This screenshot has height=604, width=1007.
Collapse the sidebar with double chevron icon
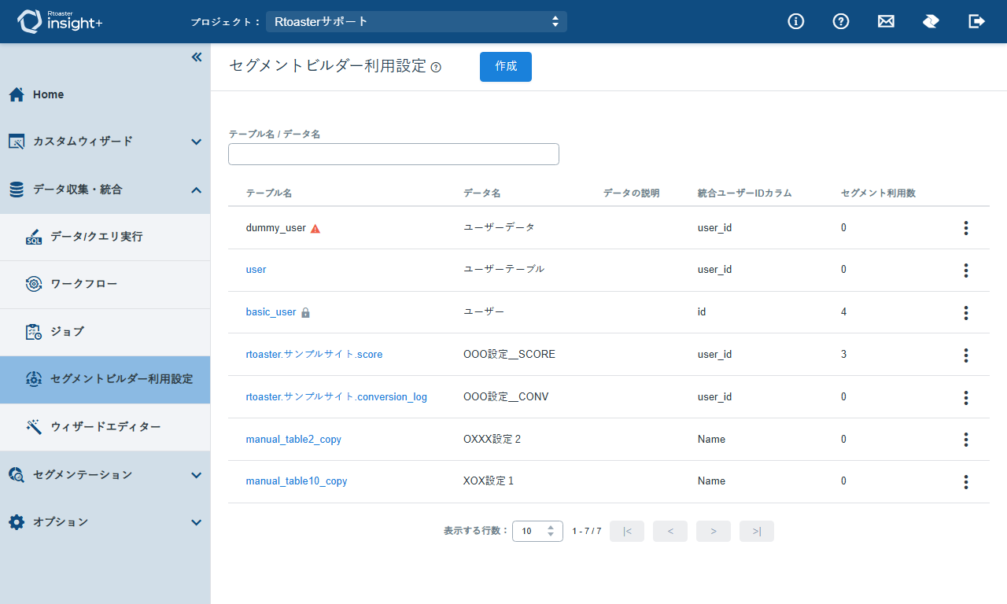coord(197,57)
